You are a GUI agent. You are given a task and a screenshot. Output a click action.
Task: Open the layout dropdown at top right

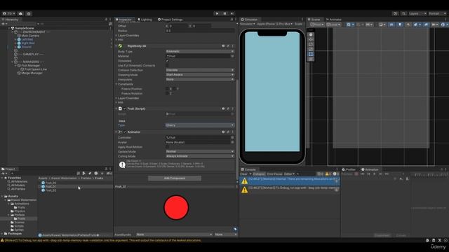(x=437, y=13)
